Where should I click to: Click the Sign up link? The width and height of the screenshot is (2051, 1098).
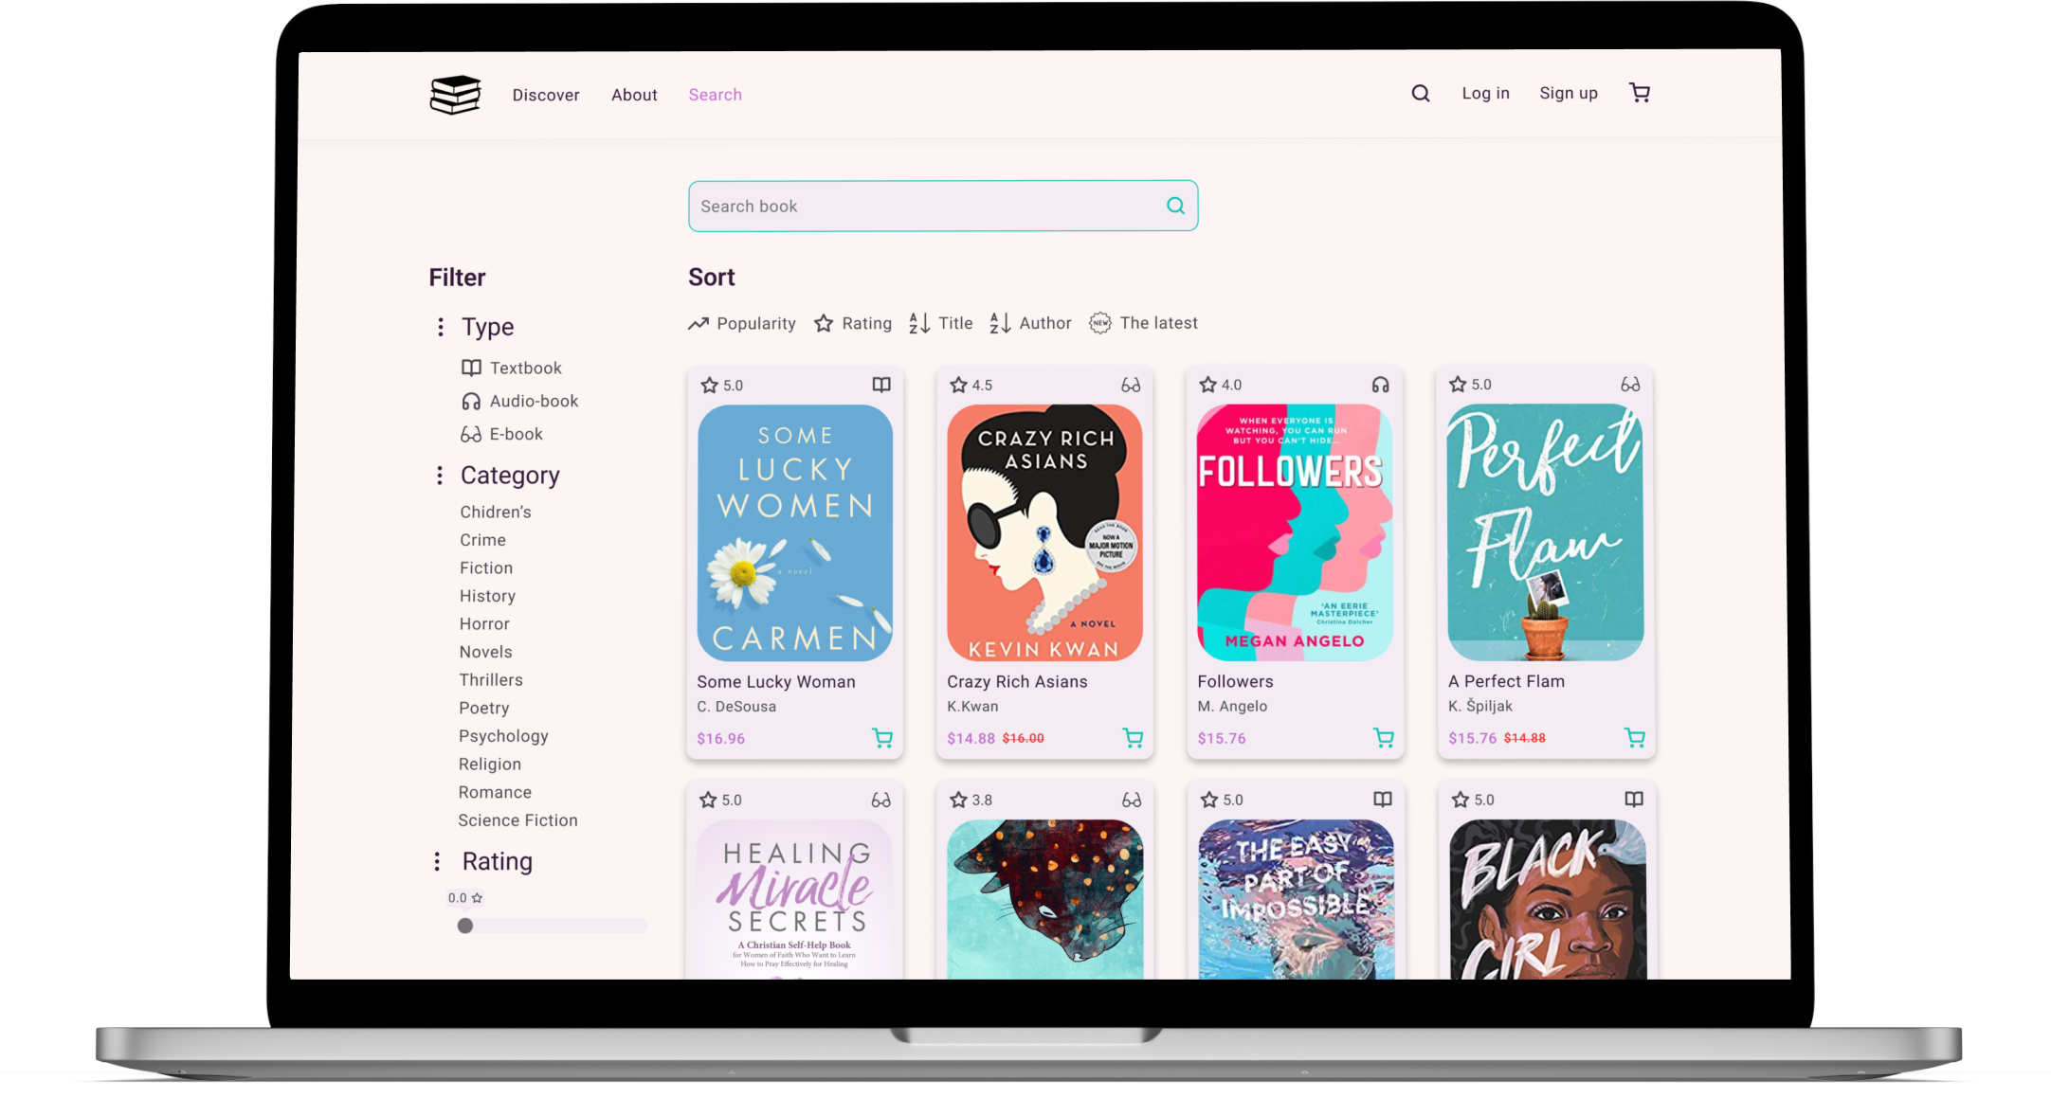[x=1568, y=93]
